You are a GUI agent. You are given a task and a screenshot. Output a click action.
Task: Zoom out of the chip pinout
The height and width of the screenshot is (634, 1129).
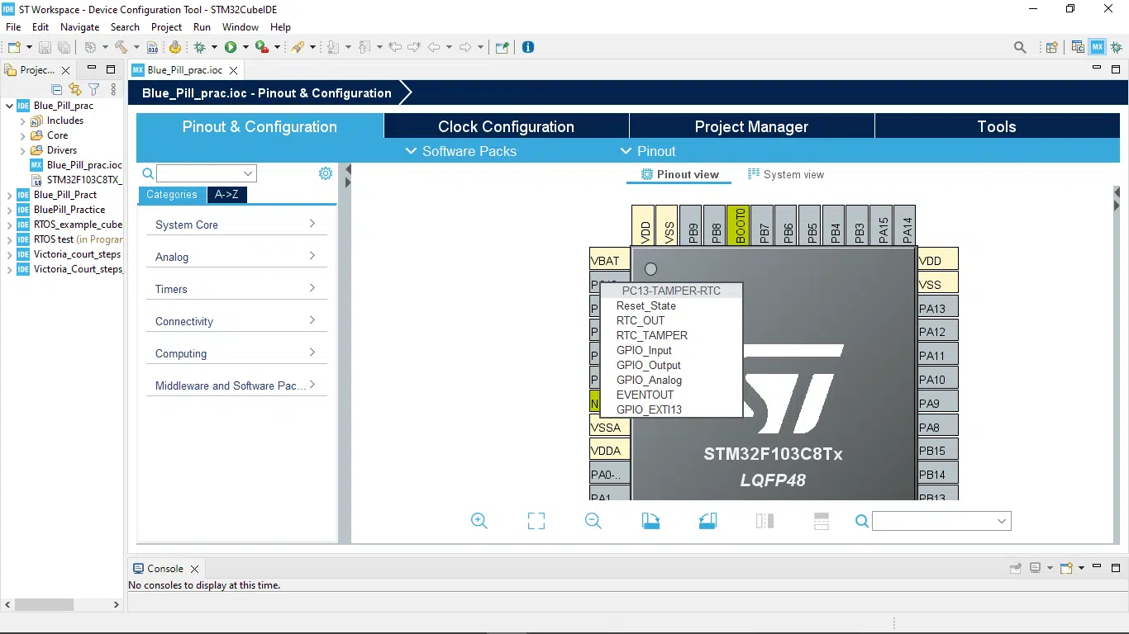(x=593, y=521)
